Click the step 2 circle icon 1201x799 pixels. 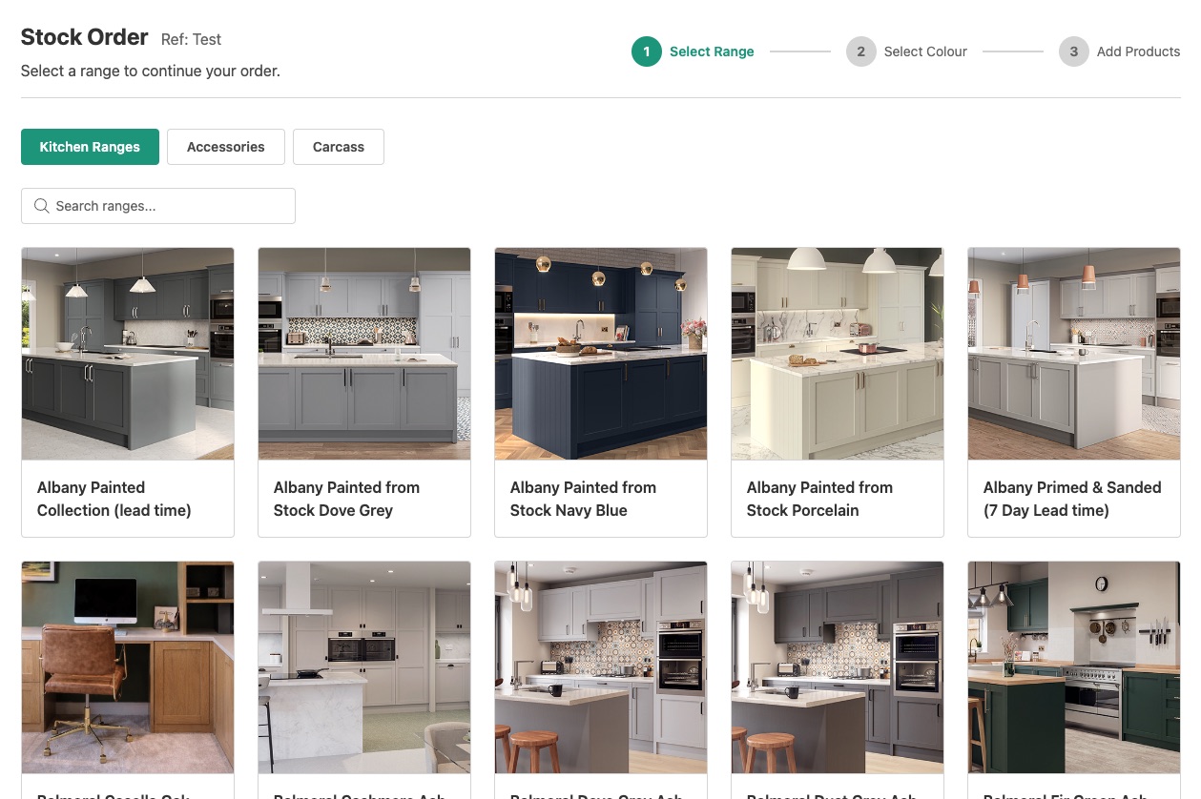860,51
